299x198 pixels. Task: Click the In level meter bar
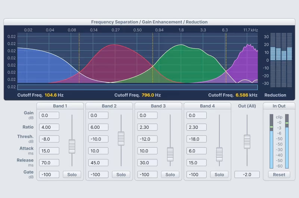pyautogui.click(x=271, y=141)
